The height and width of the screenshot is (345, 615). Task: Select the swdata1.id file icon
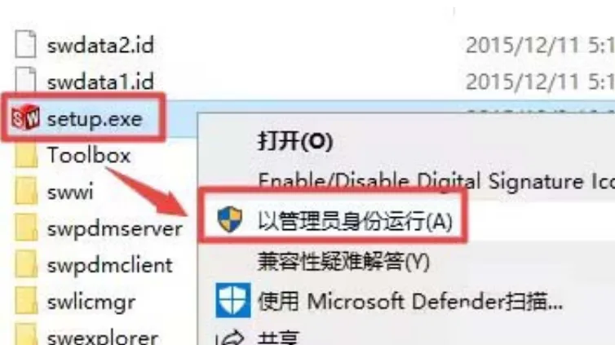(26, 80)
